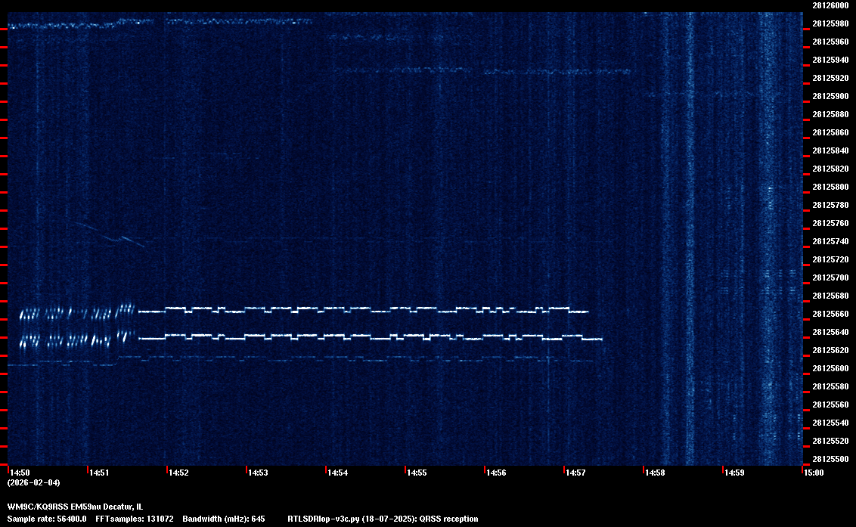This screenshot has width=856, height=527.
Task: Select the 14:54 time marker
Action: (337, 473)
